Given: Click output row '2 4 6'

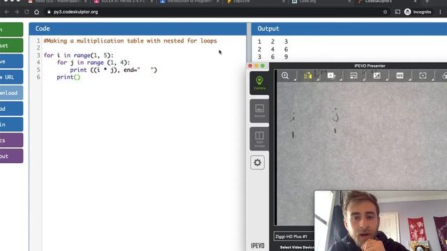Looking at the screenshot, I should [x=272, y=50].
